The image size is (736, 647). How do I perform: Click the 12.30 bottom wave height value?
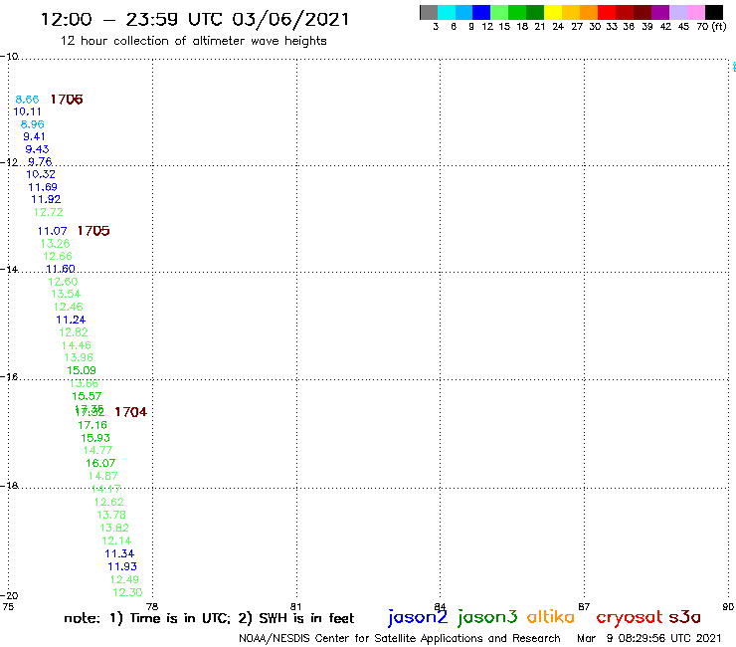pyautogui.click(x=127, y=592)
